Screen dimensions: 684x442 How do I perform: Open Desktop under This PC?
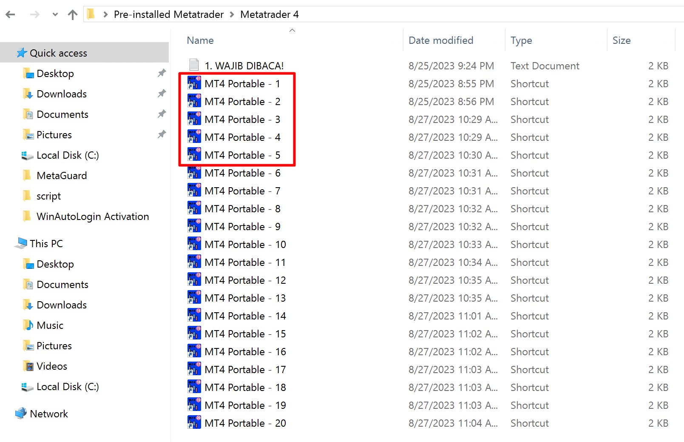pyautogui.click(x=55, y=264)
